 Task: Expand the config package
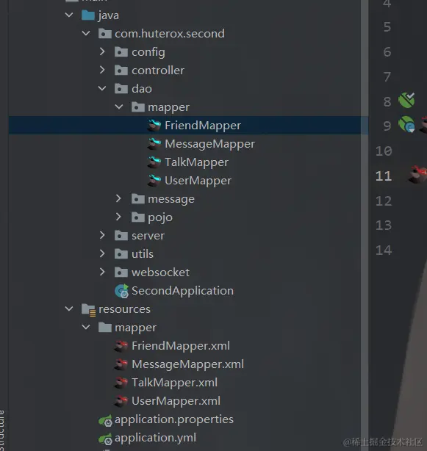click(x=102, y=51)
